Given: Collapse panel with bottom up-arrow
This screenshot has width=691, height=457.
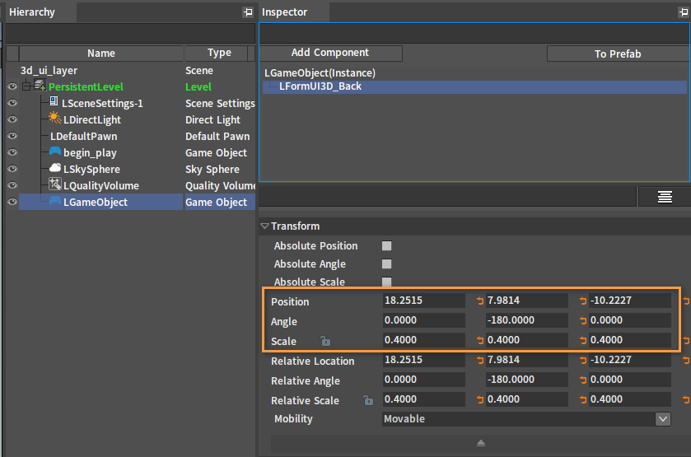Looking at the screenshot, I should 481,443.
